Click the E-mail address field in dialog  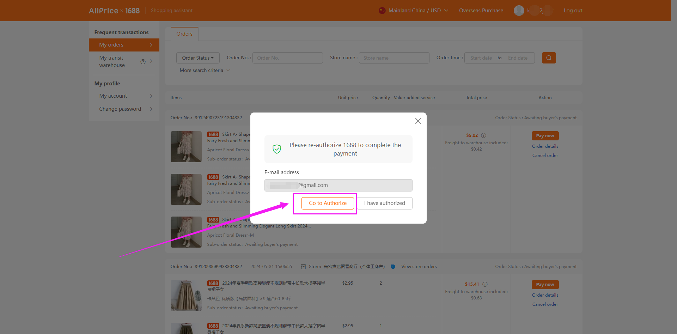coord(338,185)
